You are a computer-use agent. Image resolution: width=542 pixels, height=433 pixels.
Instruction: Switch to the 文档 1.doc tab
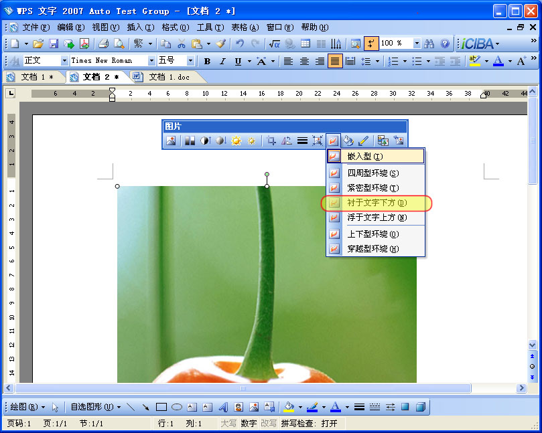tap(171, 77)
